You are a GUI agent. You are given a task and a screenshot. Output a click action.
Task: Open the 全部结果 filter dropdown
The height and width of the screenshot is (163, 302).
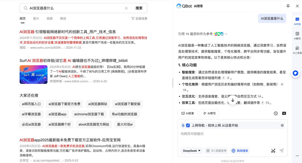140,18
